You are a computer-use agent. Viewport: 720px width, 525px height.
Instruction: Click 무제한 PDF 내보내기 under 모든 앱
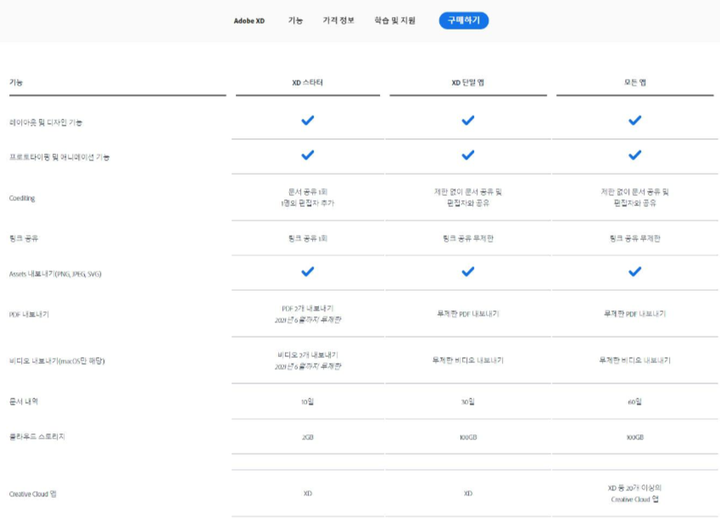(x=634, y=314)
